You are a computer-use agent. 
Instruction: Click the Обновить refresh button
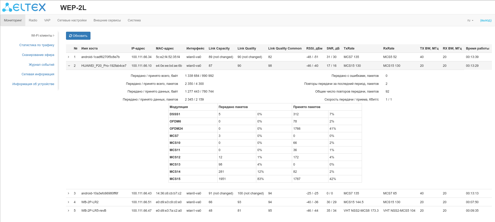tap(78, 36)
